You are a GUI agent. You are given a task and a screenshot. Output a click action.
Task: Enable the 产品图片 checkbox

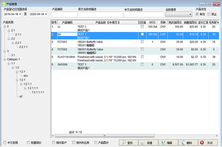pos(96,143)
